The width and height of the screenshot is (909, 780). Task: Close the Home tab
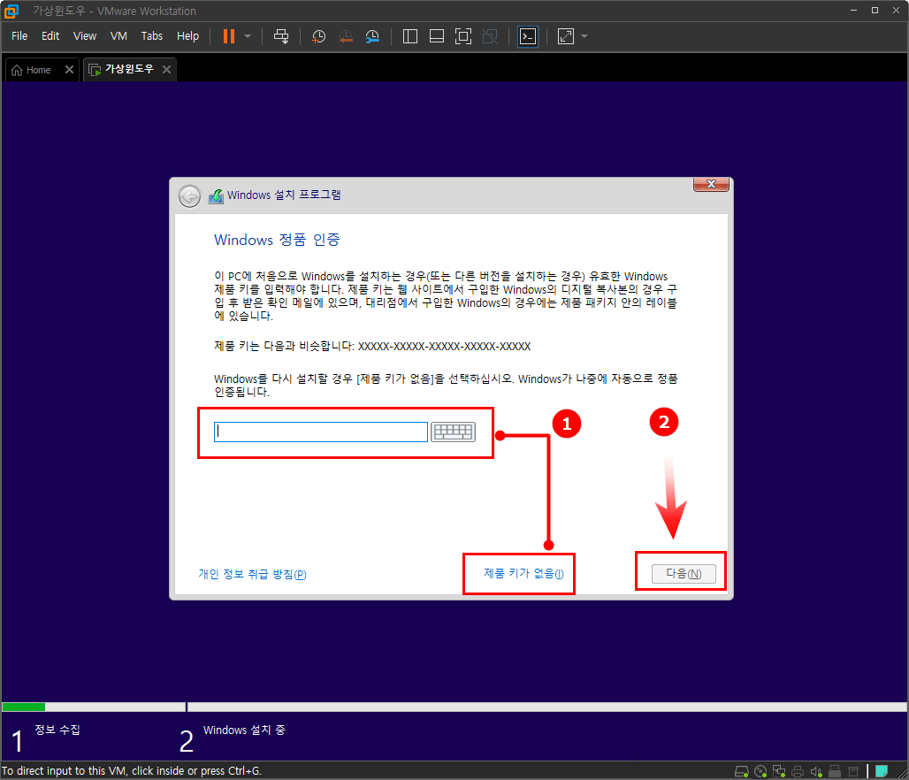point(69,70)
